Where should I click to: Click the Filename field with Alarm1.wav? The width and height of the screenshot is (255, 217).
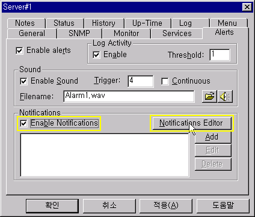pos(129,96)
